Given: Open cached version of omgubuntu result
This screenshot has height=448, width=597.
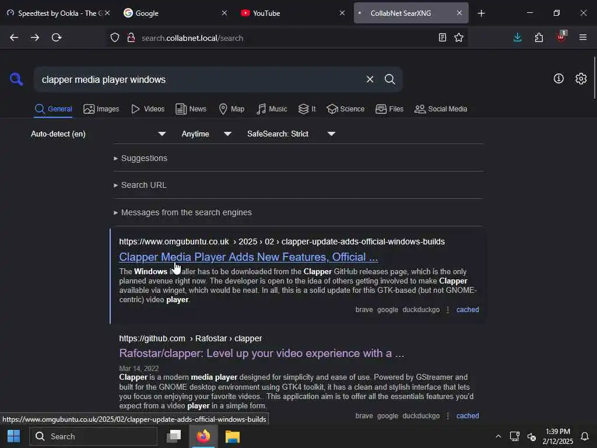Looking at the screenshot, I should [x=468, y=310].
